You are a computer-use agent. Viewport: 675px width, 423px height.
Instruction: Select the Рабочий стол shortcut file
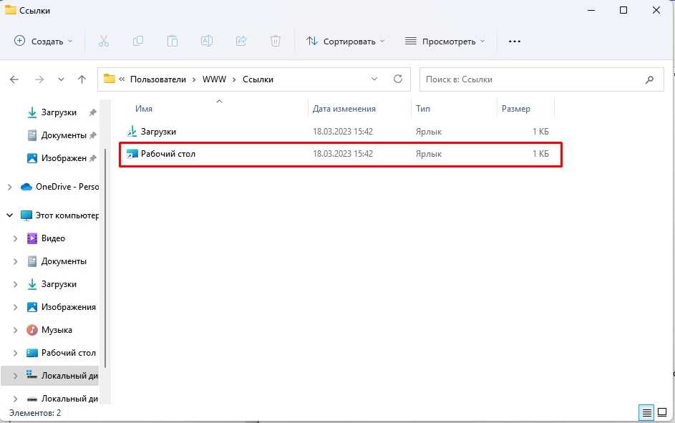point(168,154)
